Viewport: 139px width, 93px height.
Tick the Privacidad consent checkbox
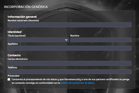[9, 79]
